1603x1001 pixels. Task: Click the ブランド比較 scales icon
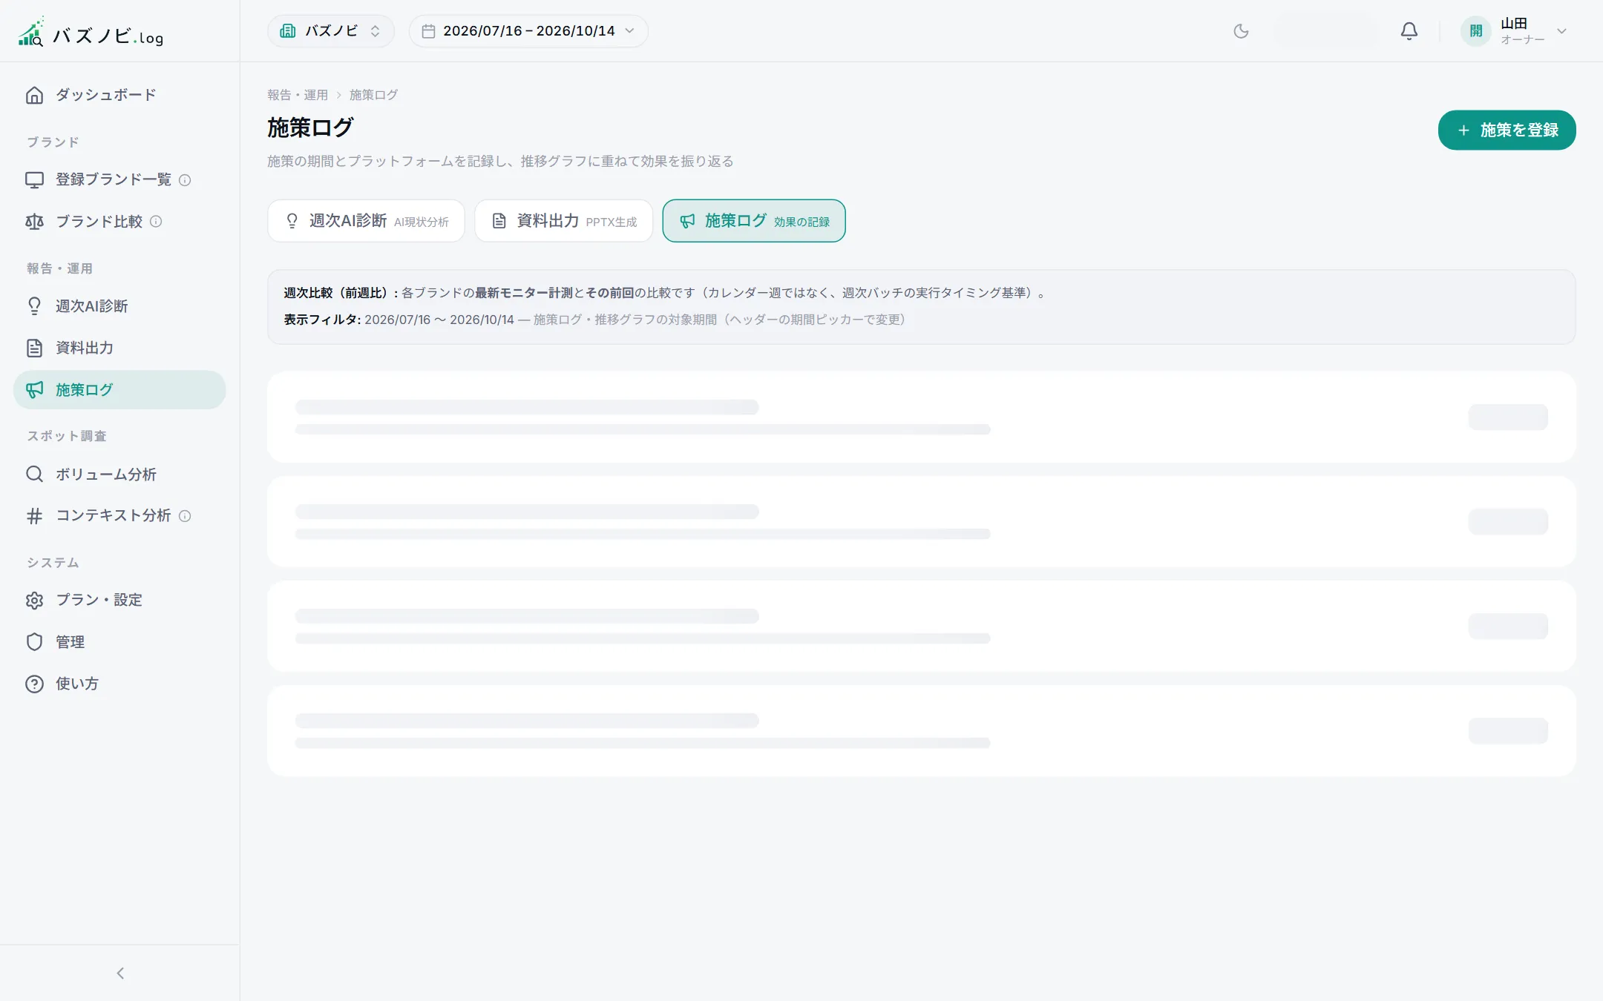point(34,222)
